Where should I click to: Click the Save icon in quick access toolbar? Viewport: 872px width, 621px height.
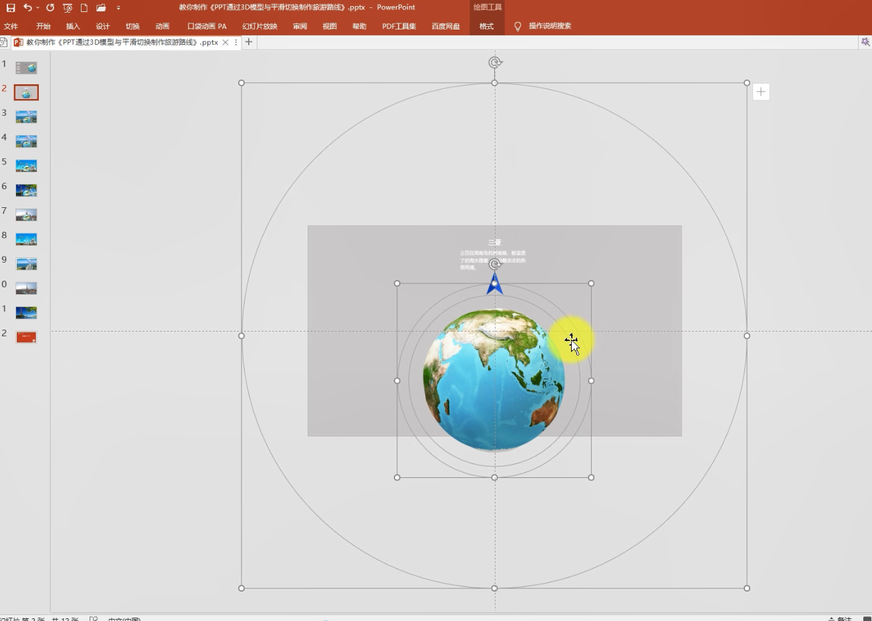coord(11,8)
